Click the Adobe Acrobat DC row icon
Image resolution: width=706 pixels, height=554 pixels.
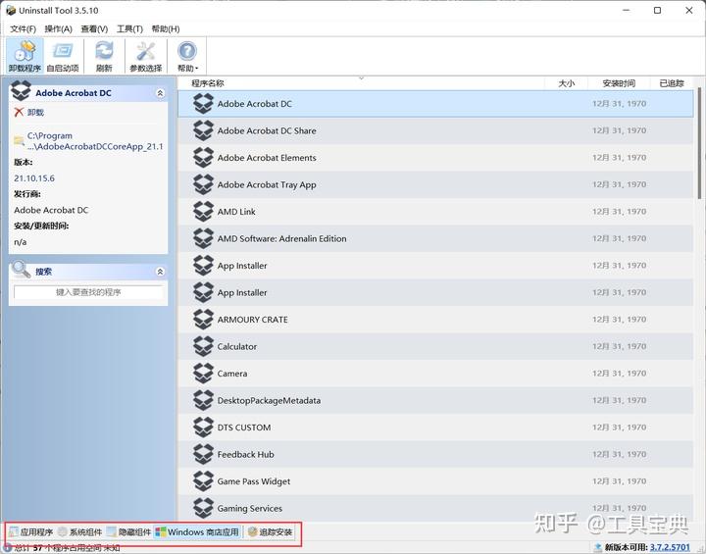203,104
